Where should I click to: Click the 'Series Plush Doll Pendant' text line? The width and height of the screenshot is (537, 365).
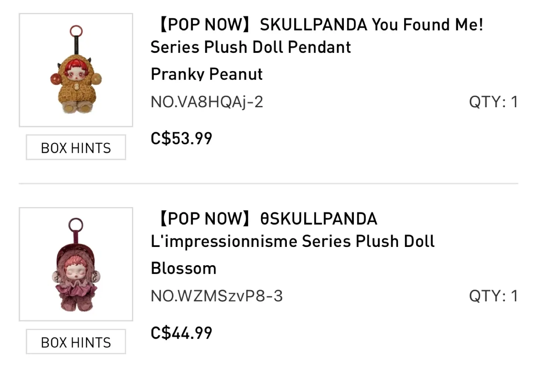click(x=251, y=47)
